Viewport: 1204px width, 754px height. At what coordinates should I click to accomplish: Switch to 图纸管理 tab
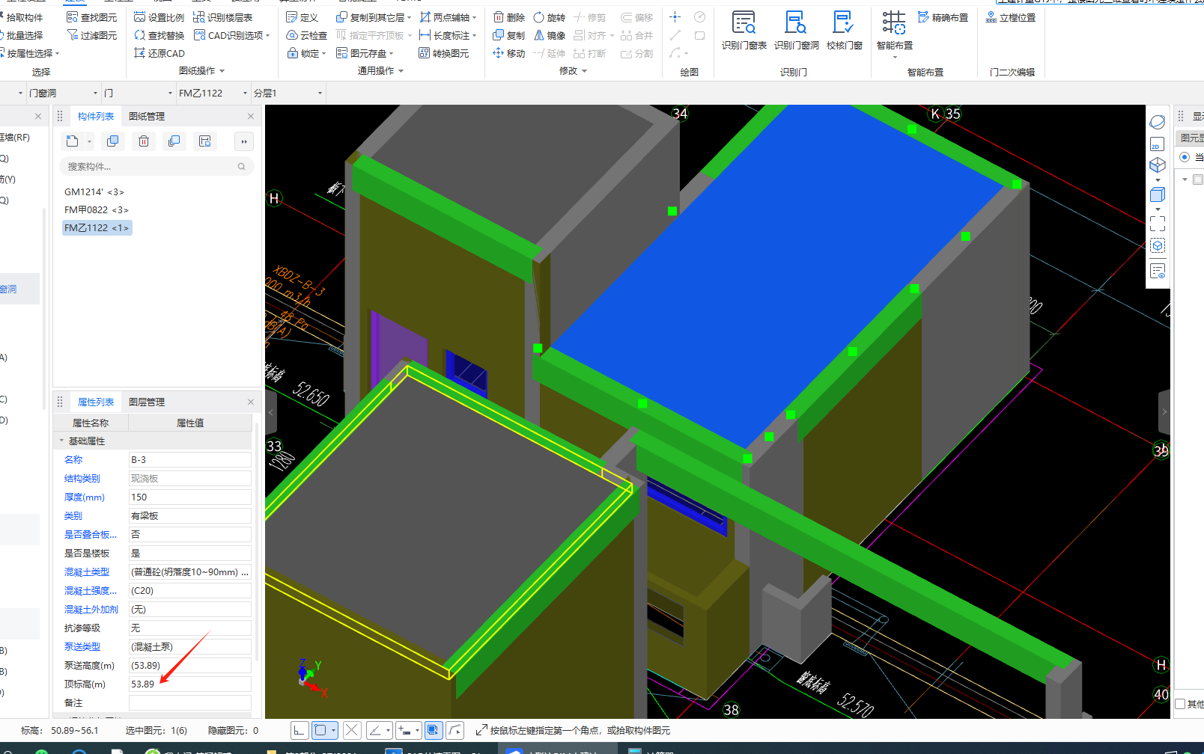click(147, 116)
